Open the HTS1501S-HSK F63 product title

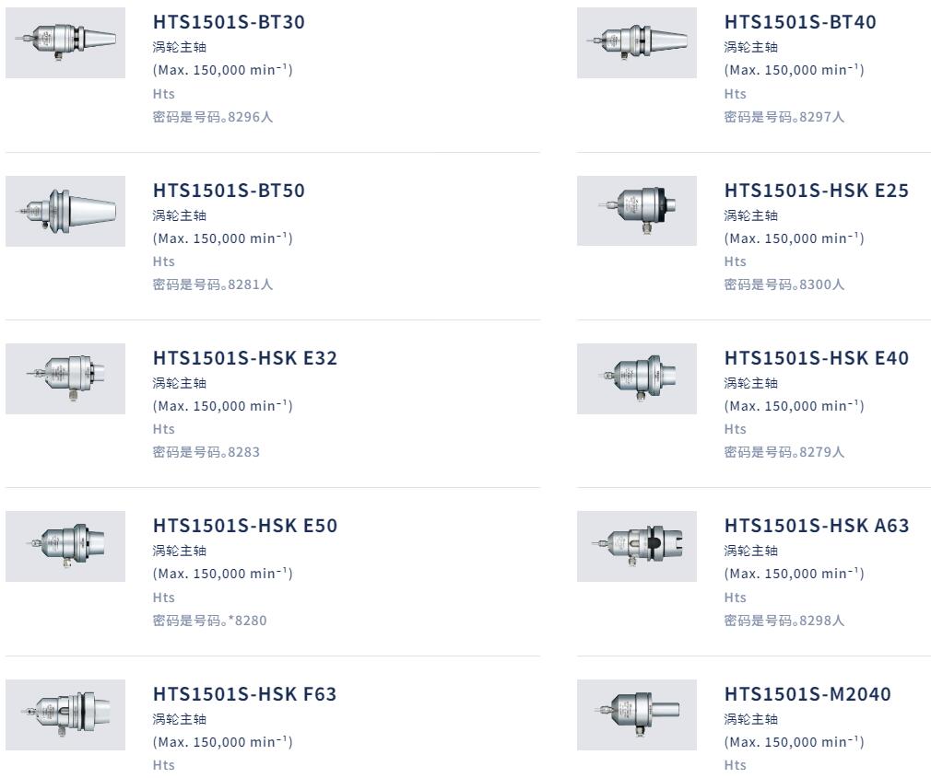coord(244,694)
